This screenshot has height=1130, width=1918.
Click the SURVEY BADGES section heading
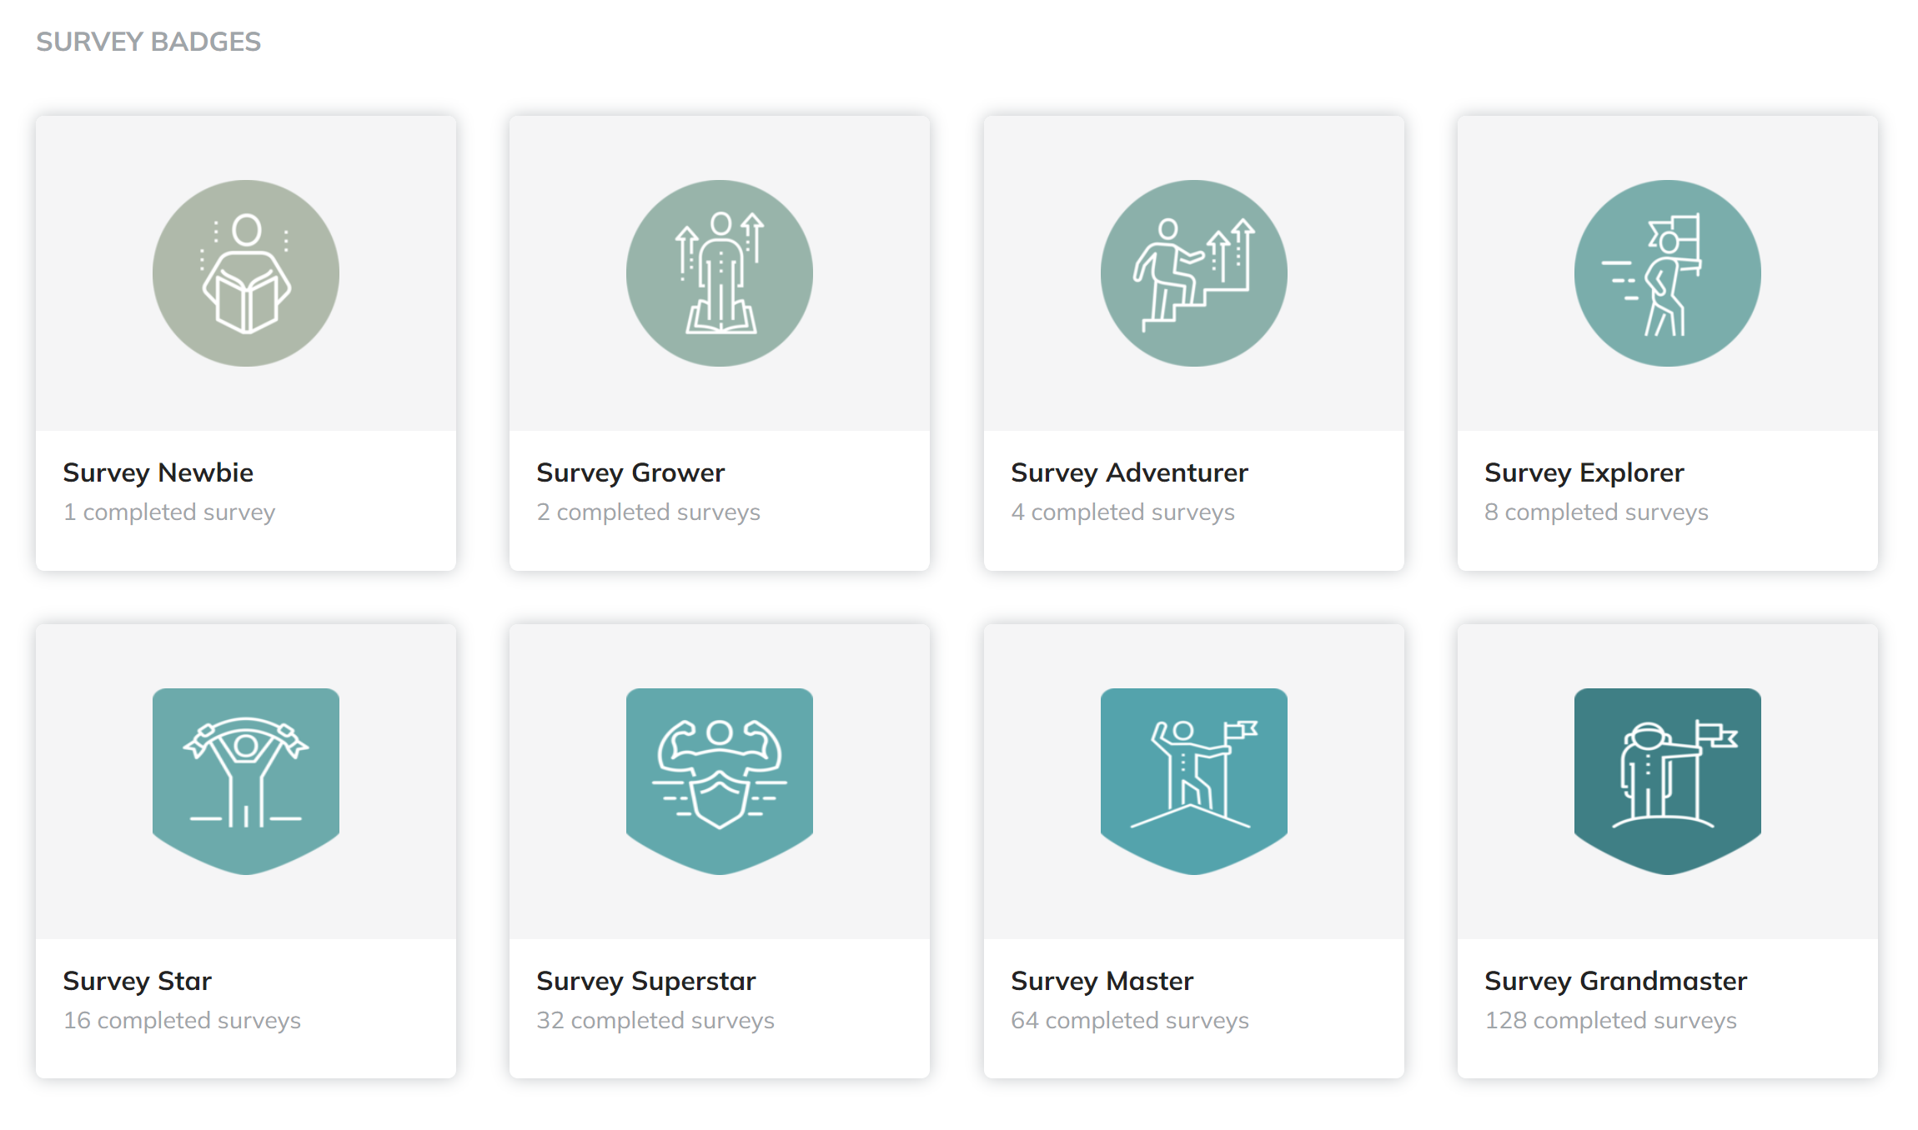148,42
